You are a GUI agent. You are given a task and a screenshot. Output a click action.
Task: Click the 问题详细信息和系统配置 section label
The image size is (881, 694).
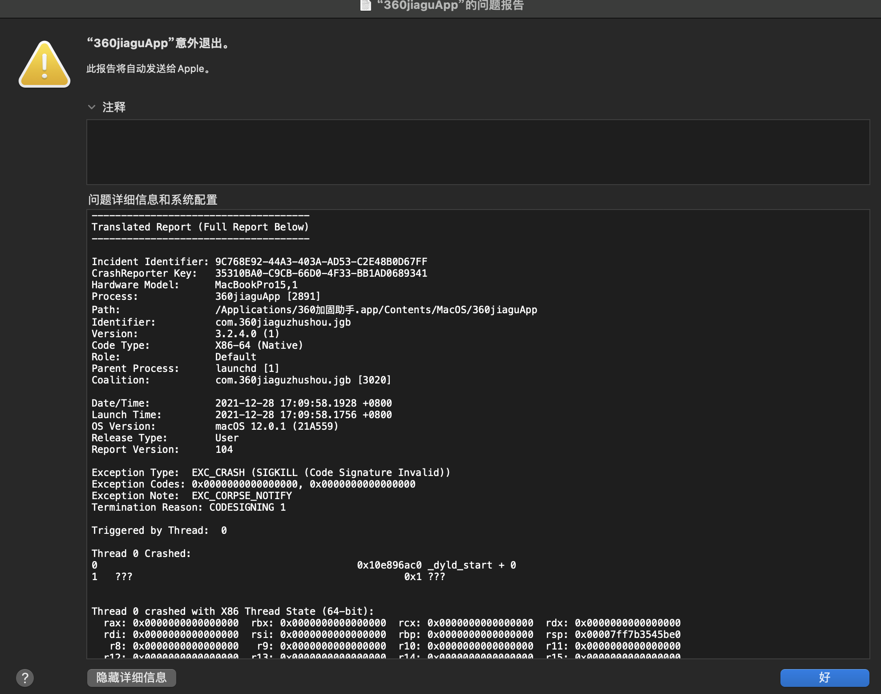[x=153, y=200]
